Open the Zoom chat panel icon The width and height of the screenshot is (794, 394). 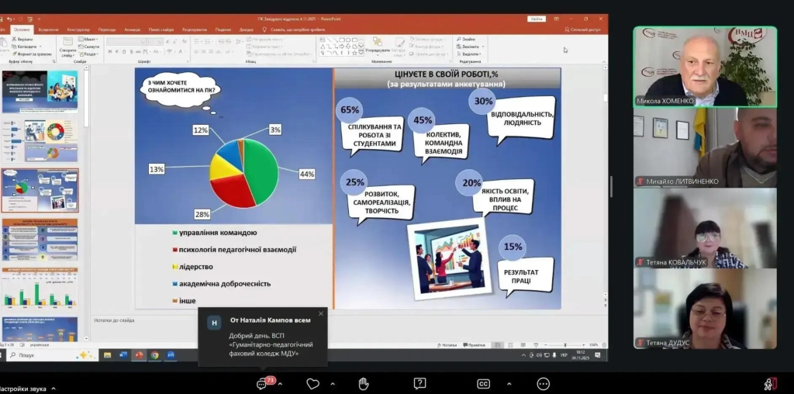(x=262, y=384)
